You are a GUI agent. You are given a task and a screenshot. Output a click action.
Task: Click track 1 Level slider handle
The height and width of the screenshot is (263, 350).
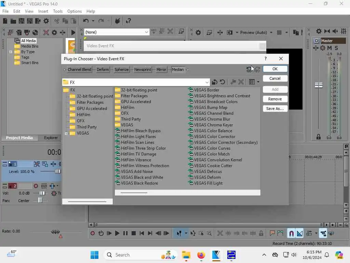(x=57, y=172)
